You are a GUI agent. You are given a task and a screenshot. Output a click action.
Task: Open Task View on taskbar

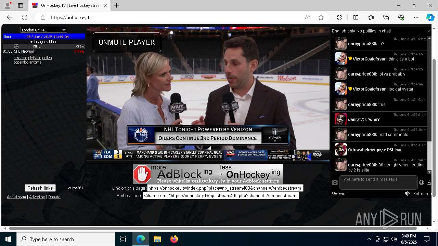[x=123, y=239]
